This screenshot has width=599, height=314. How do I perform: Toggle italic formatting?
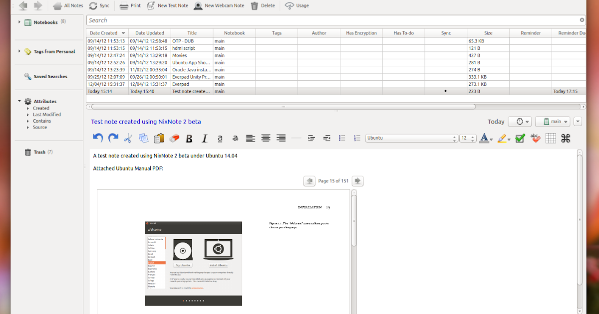[205, 139]
